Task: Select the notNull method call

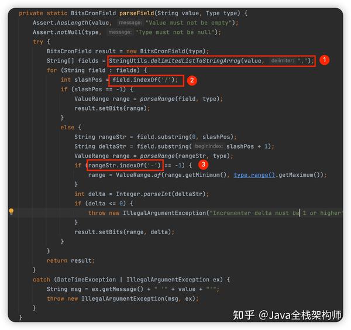Action: coord(69,32)
